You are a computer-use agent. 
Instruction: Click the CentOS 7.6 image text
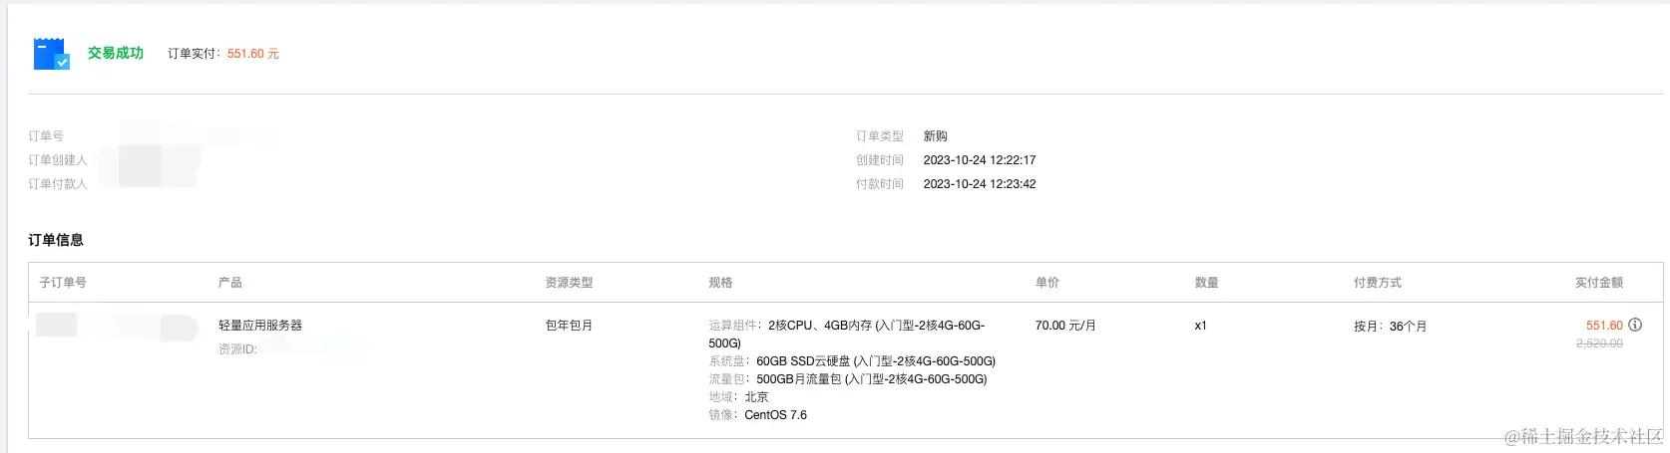pyautogui.click(x=775, y=415)
